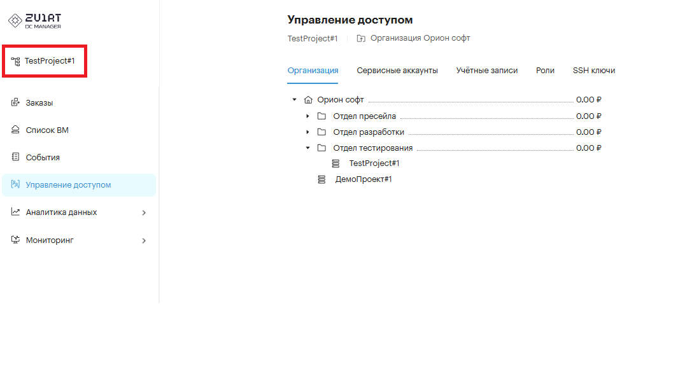The image size is (699, 388).
Task: Select Отдел тестирования tree row
Action: coord(373,148)
